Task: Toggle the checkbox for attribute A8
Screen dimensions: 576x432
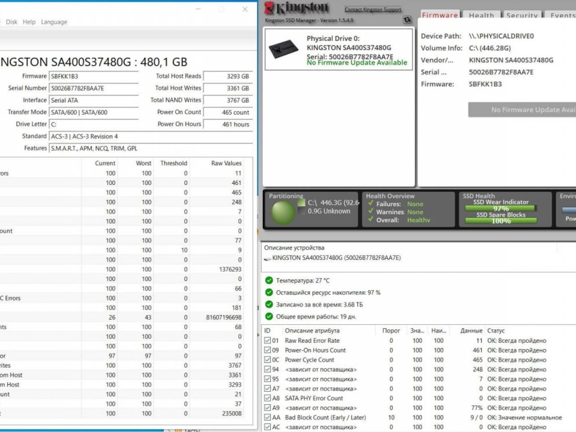Action: pyautogui.click(x=267, y=398)
